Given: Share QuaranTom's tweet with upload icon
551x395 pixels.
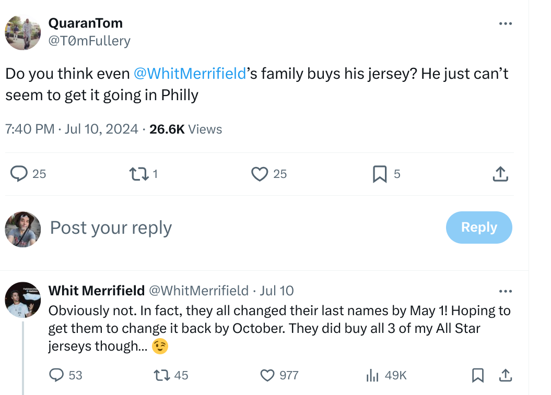Looking at the screenshot, I should click(500, 174).
